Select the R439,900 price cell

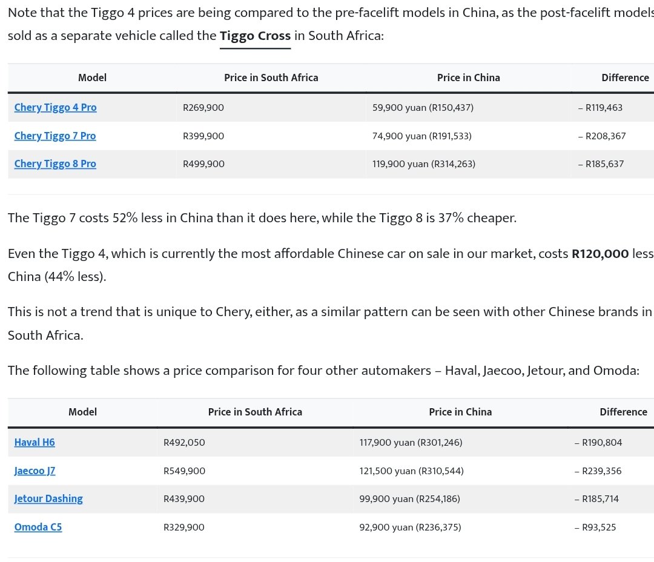[x=255, y=498]
